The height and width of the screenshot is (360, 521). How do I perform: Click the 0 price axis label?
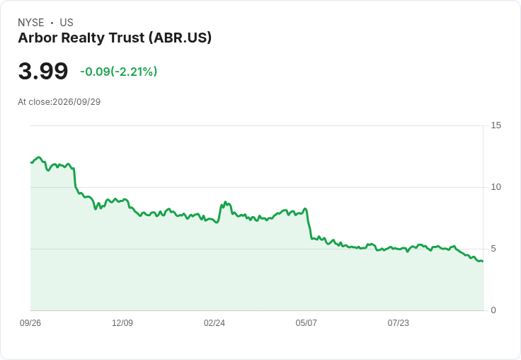click(493, 310)
